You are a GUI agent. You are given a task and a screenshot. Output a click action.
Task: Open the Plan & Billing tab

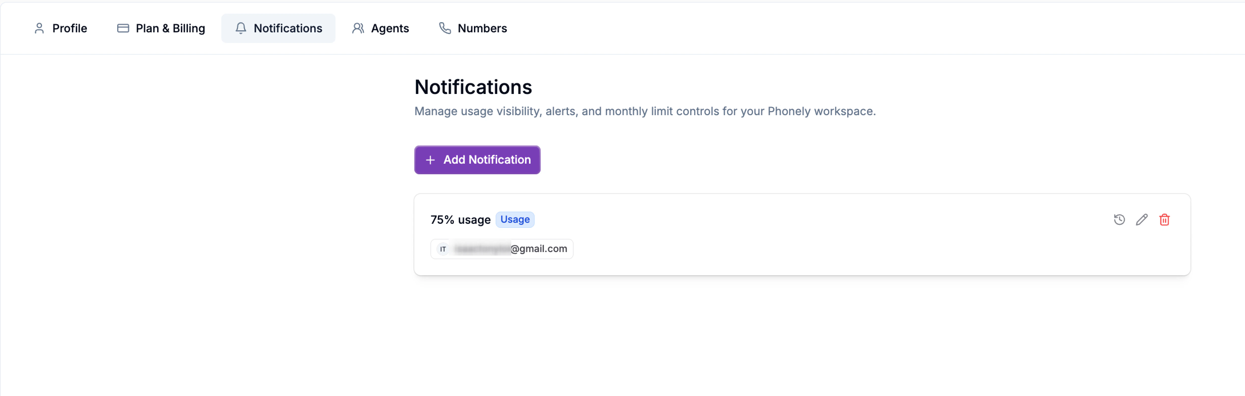coord(170,28)
